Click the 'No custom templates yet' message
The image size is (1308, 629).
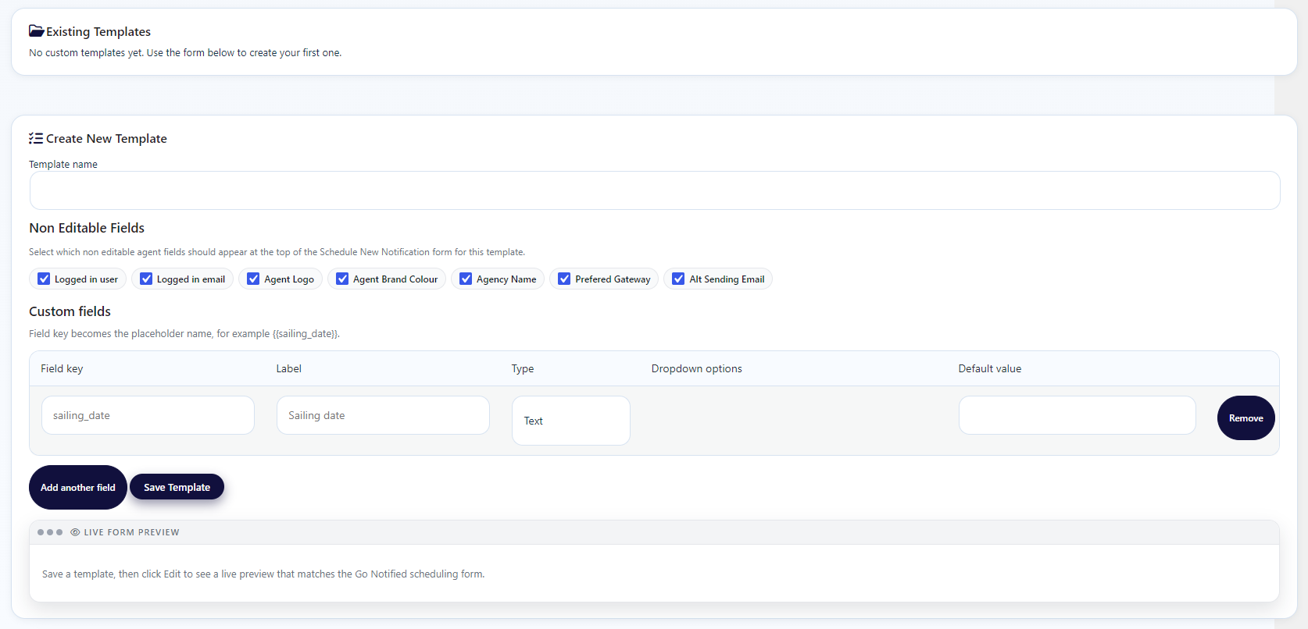185,53
